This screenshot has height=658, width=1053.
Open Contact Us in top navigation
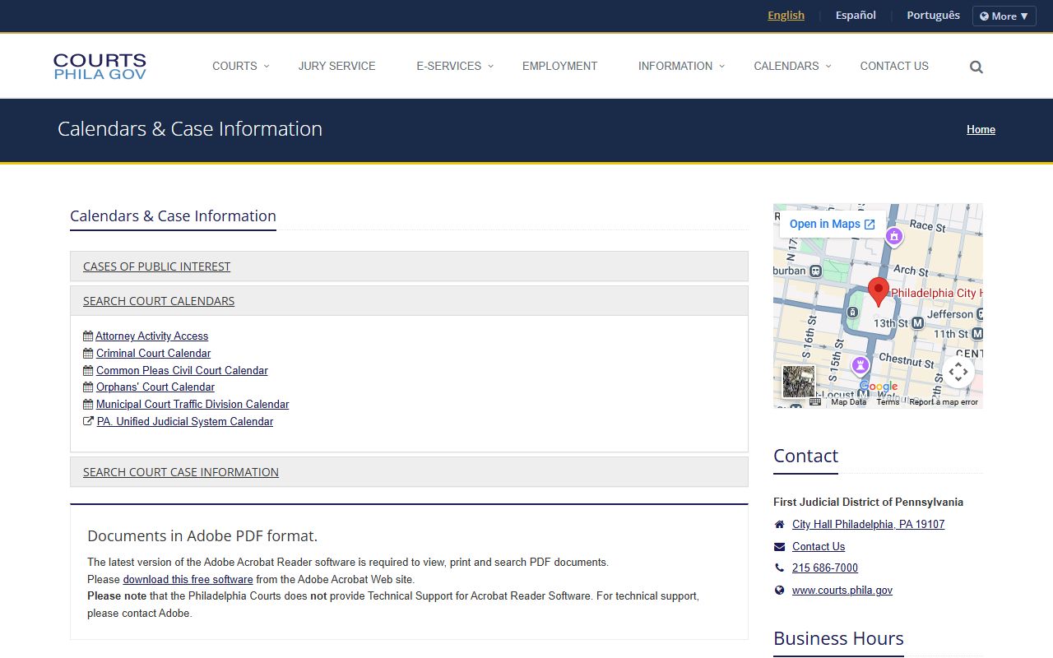click(894, 66)
